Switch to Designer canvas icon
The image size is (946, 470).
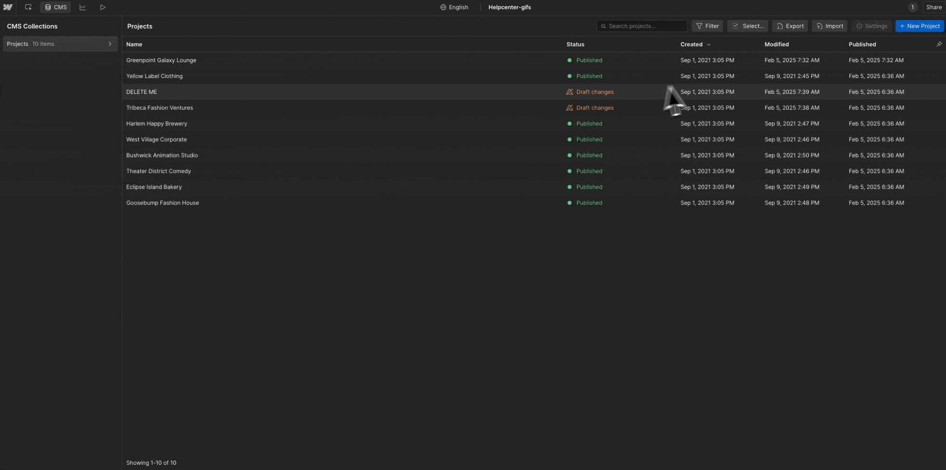pyautogui.click(x=28, y=7)
